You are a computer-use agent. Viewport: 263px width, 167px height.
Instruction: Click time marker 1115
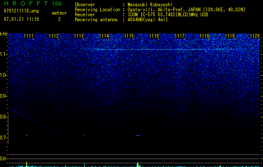coord(129,36)
